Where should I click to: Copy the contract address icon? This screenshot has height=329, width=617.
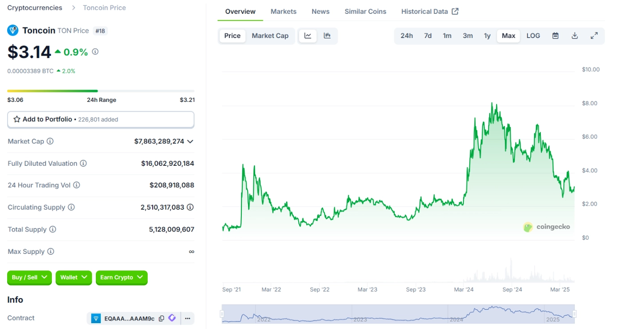pos(162,319)
